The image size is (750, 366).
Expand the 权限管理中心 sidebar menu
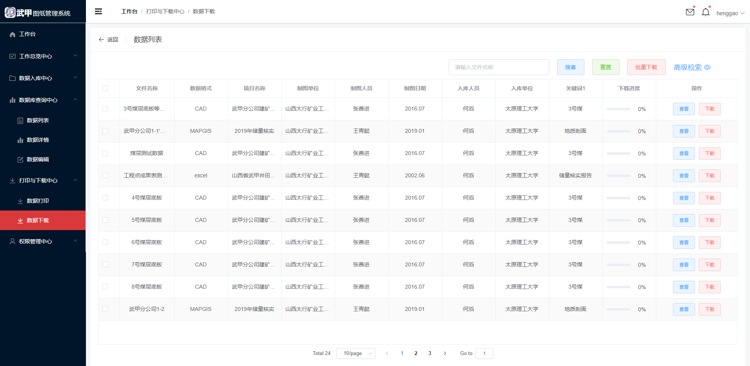(43, 241)
